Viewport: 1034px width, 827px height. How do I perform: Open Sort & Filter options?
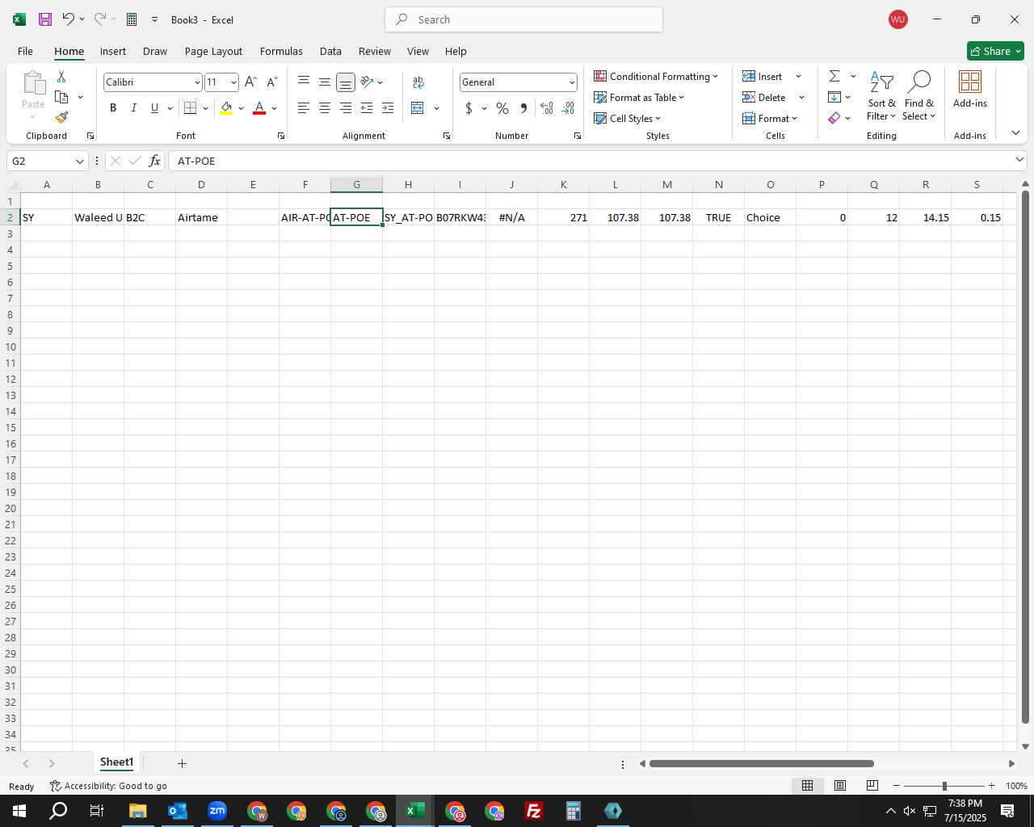(x=881, y=96)
